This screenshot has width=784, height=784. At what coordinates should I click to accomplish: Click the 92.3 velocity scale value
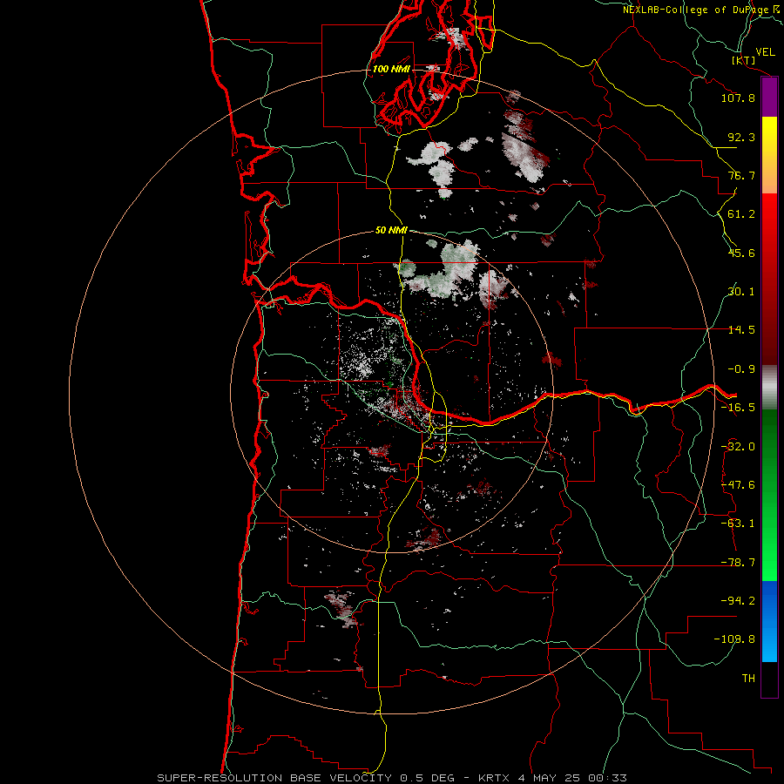point(741,137)
